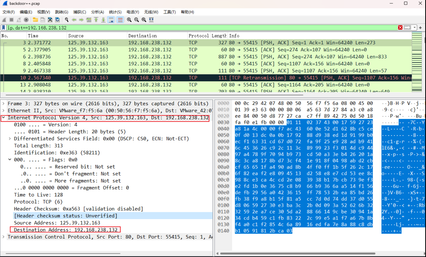This screenshot has width=426, height=257.
Task: Click the filter bookmark icon
Action: coord(4,28)
